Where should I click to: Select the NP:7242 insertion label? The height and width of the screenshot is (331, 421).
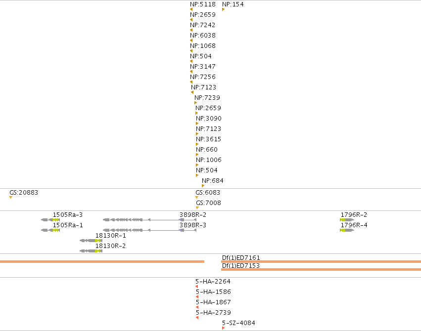tap(203, 25)
